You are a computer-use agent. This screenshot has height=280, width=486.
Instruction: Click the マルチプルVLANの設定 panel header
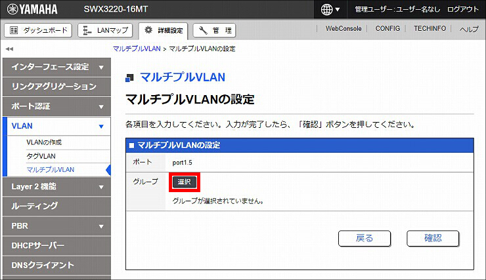point(299,145)
